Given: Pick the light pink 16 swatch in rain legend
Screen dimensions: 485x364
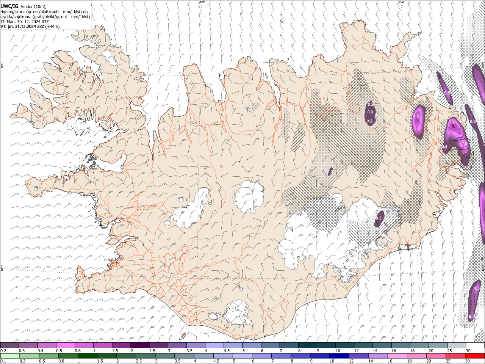Looking at the screenshot, I should (397, 356).
